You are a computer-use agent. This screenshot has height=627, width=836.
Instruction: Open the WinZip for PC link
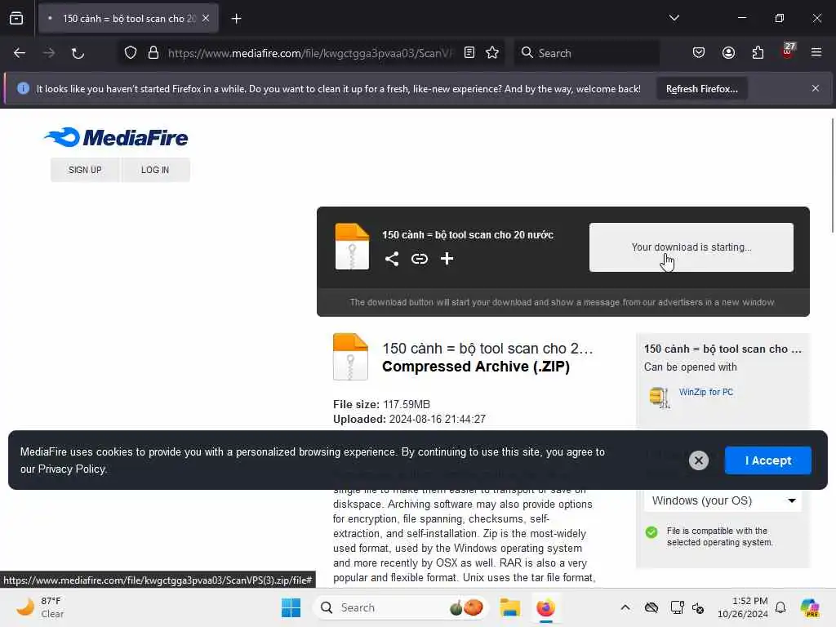pyautogui.click(x=706, y=392)
